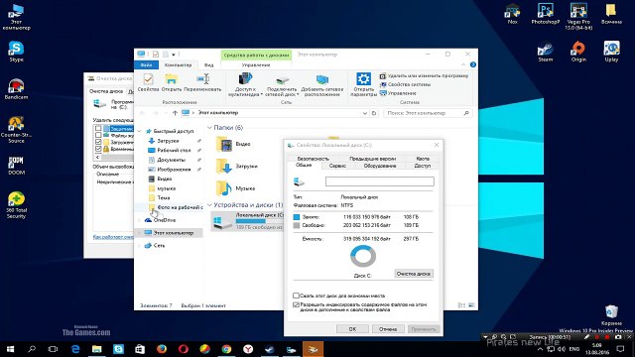Open Microsoft Edge from taskbar

point(75,349)
